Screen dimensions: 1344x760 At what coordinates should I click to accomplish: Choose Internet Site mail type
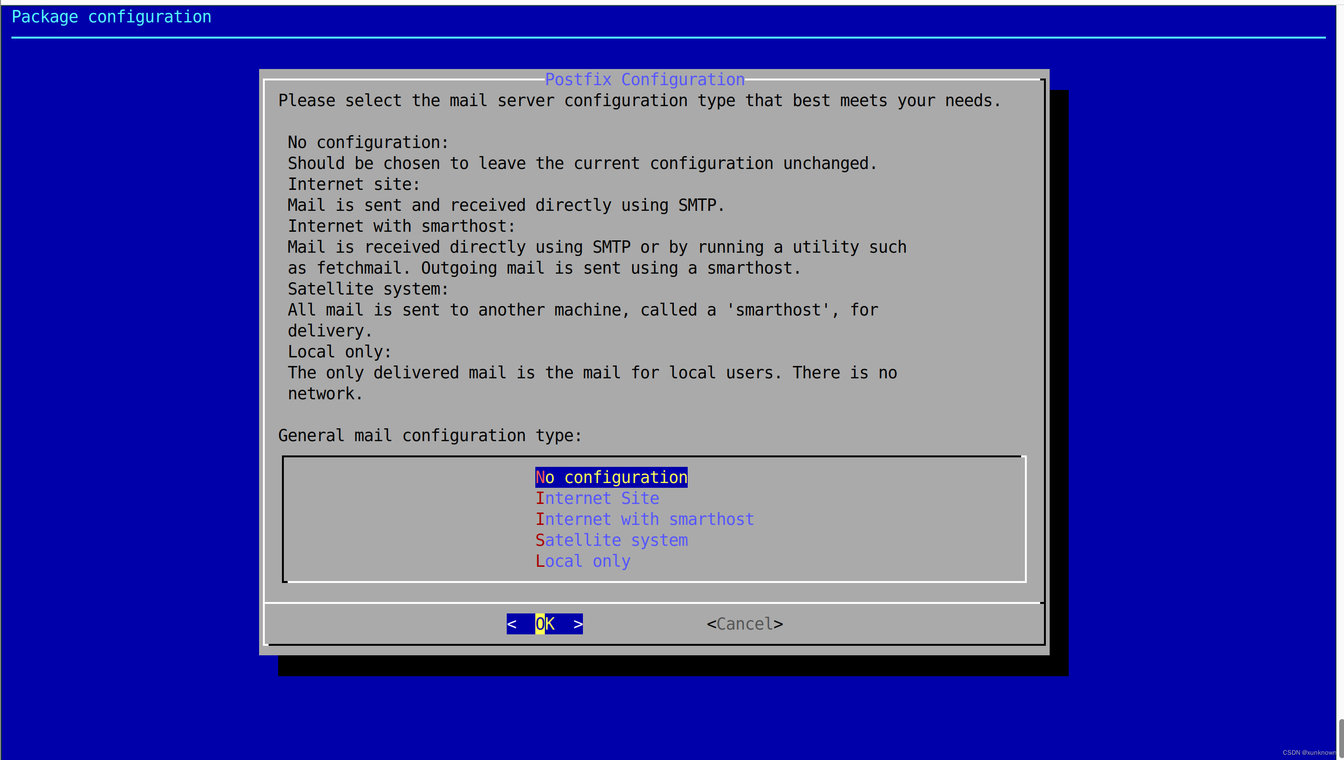pyautogui.click(x=597, y=498)
